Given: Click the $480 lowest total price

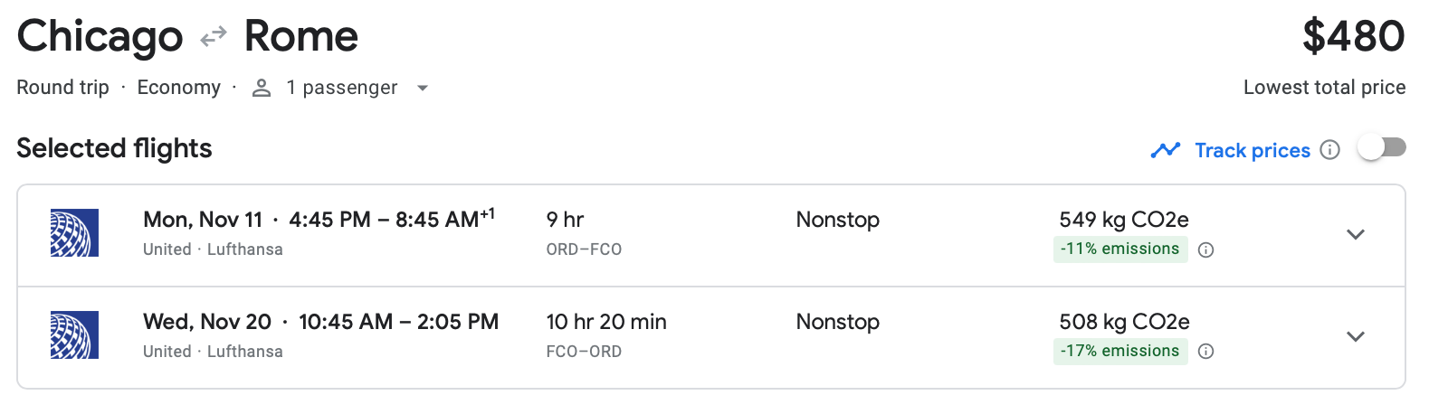Looking at the screenshot, I should (1353, 37).
